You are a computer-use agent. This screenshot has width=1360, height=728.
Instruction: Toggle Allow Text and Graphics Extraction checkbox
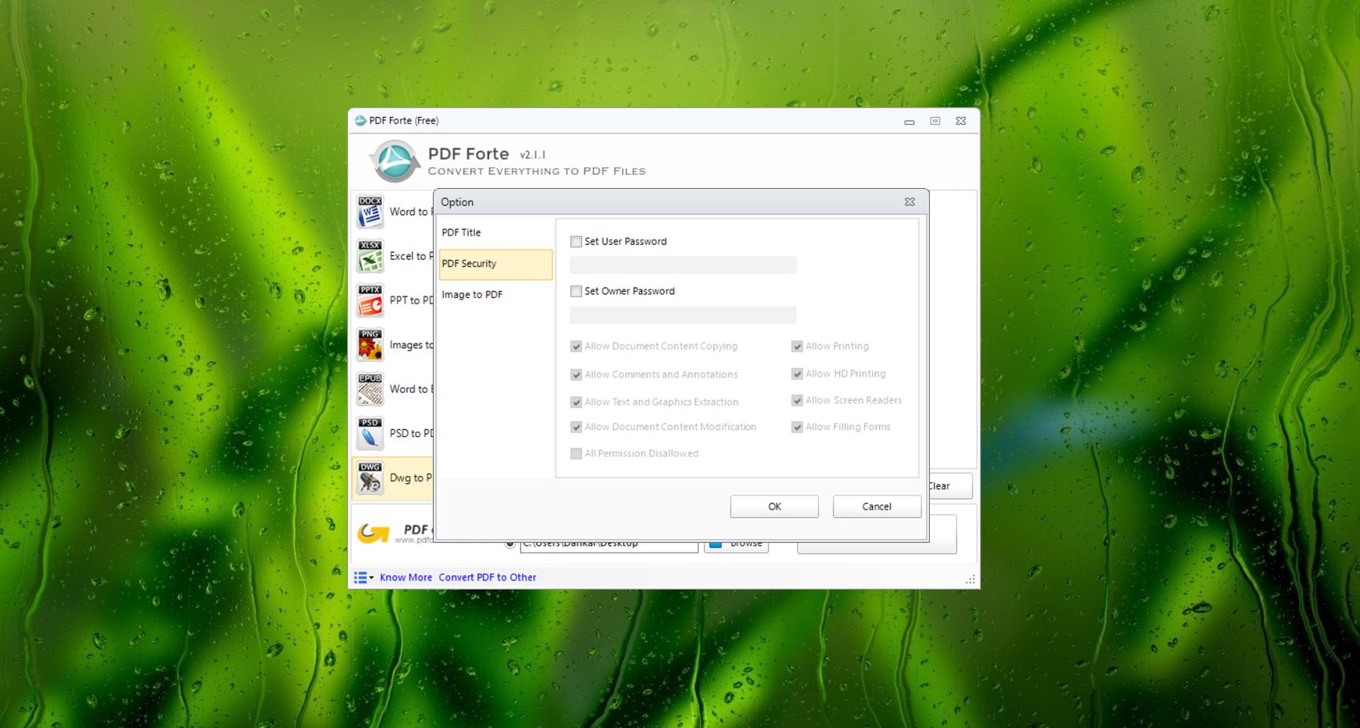pyautogui.click(x=576, y=402)
